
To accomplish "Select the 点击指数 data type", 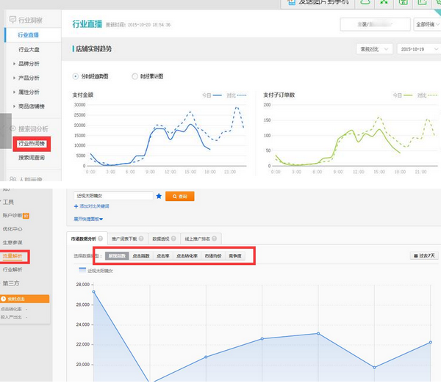I will 141,255.
